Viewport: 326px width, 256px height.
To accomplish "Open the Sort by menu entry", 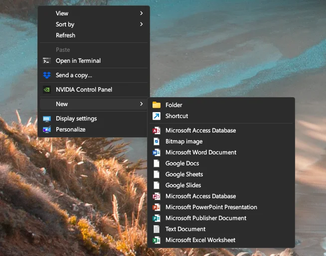I will coord(94,24).
